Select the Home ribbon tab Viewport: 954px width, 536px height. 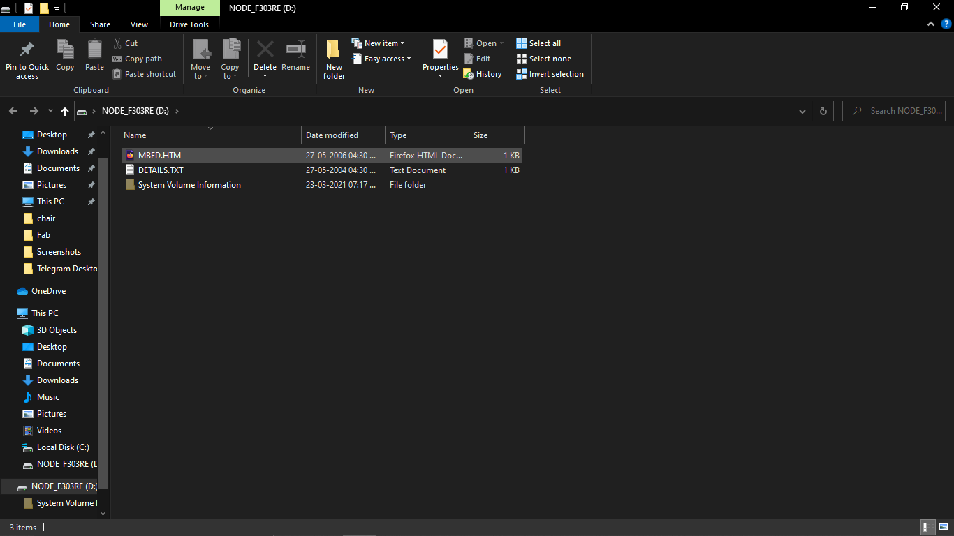pyautogui.click(x=59, y=24)
